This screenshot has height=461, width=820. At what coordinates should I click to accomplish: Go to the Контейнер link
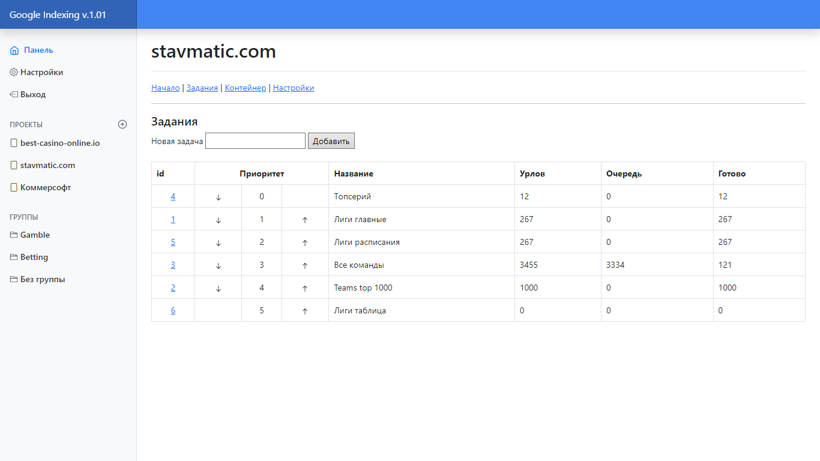246,88
